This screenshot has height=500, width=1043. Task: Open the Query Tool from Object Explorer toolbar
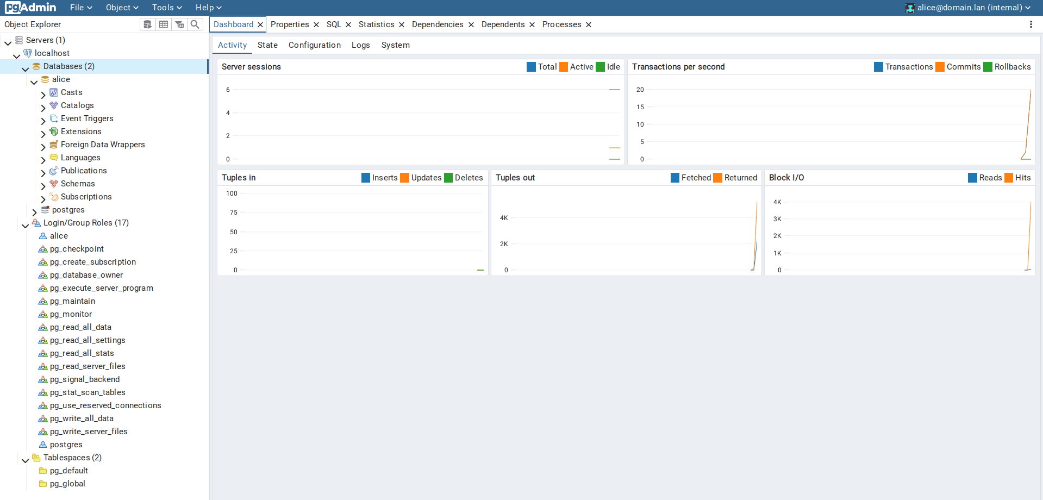(x=147, y=24)
